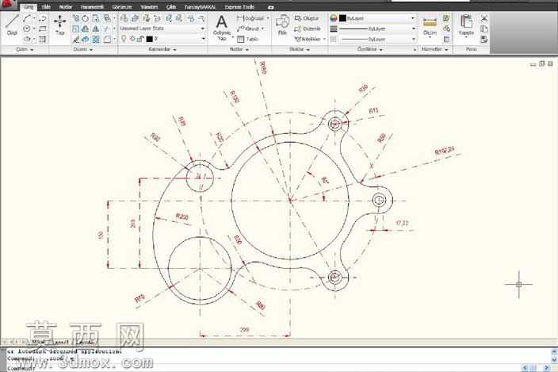The image size is (558, 372).
Task: Expand the Notlar panel title
Action: (239, 49)
